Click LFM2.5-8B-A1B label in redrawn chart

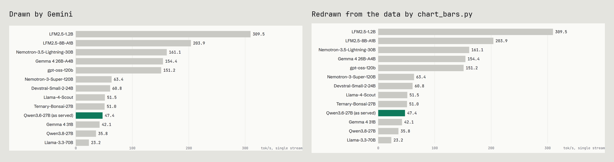360,41
